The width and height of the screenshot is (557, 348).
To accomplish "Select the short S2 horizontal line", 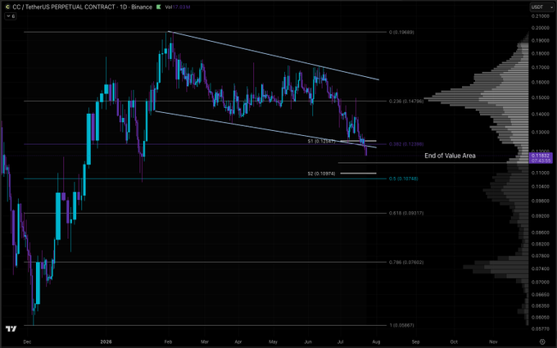I will (358, 174).
